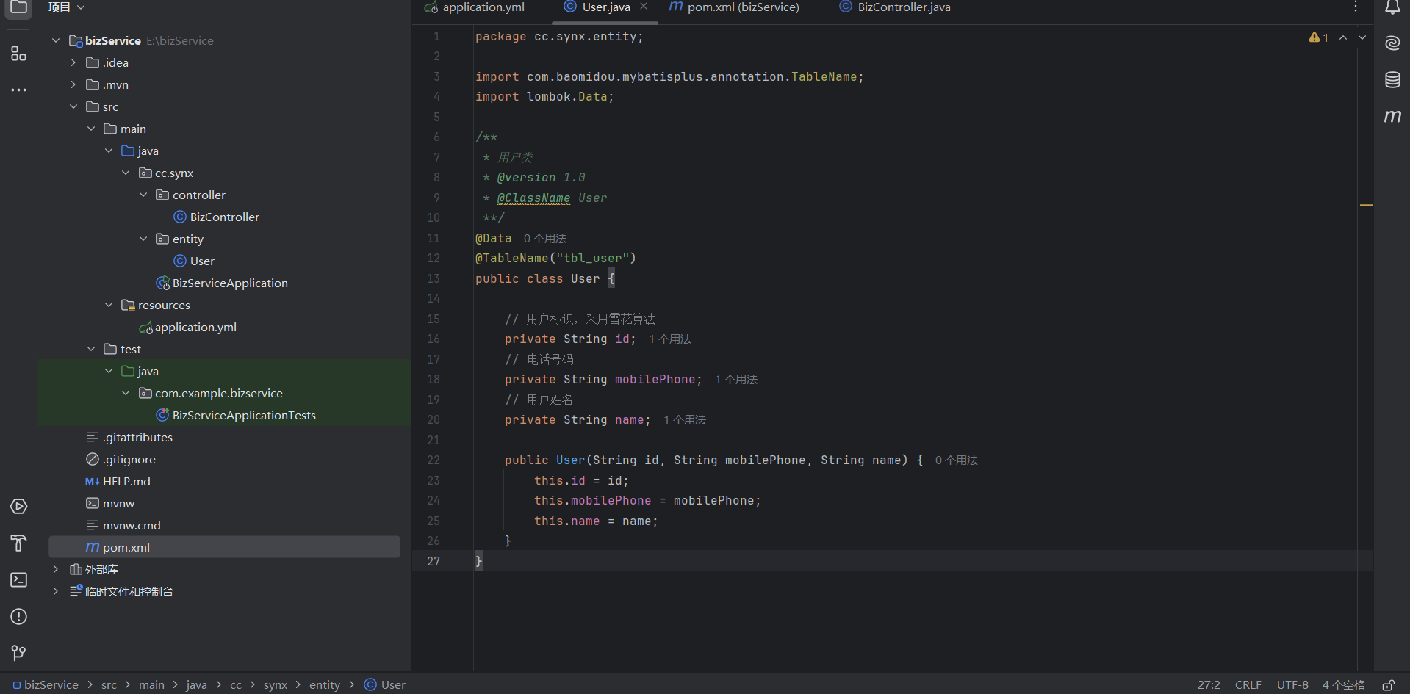Change CRLF line separator

point(1248,685)
